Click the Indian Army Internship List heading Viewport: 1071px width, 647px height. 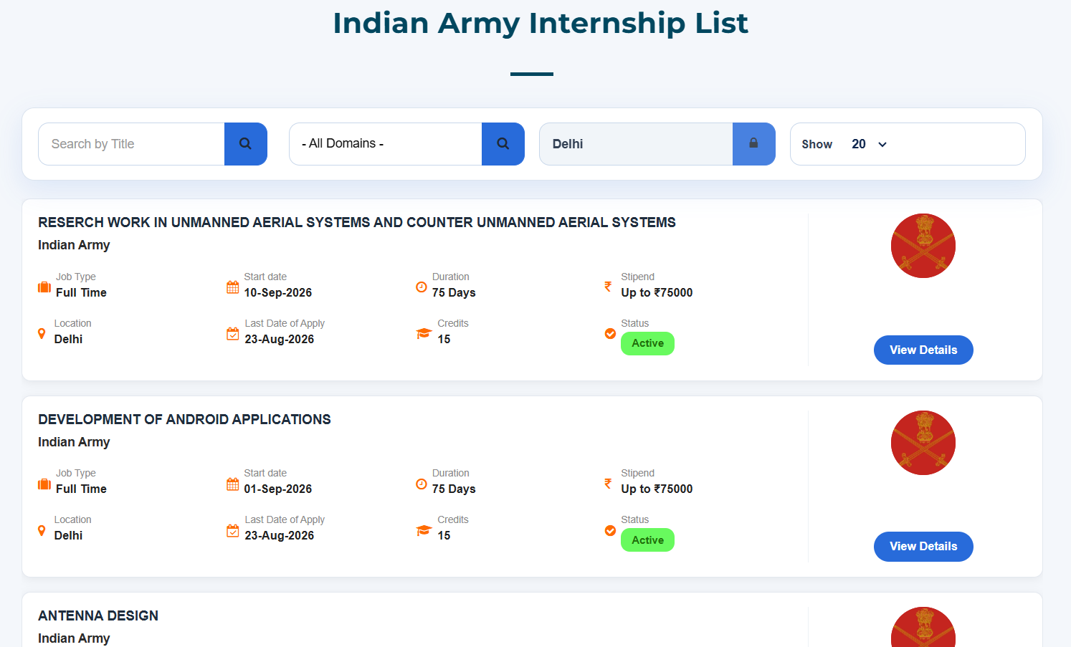pyautogui.click(x=541, y=23)
